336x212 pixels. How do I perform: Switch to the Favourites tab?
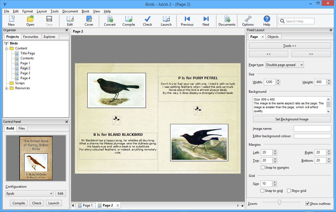point(31,37)
